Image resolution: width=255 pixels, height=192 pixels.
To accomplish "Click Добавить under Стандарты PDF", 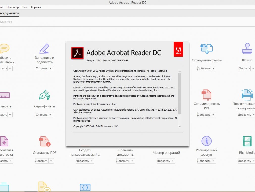I will pyautogui.click(x=42, y=161).
